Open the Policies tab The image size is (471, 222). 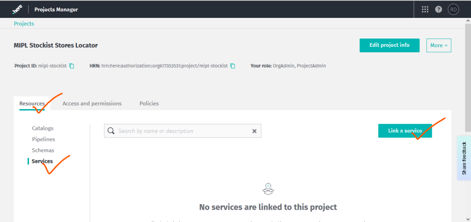[149, 103]
